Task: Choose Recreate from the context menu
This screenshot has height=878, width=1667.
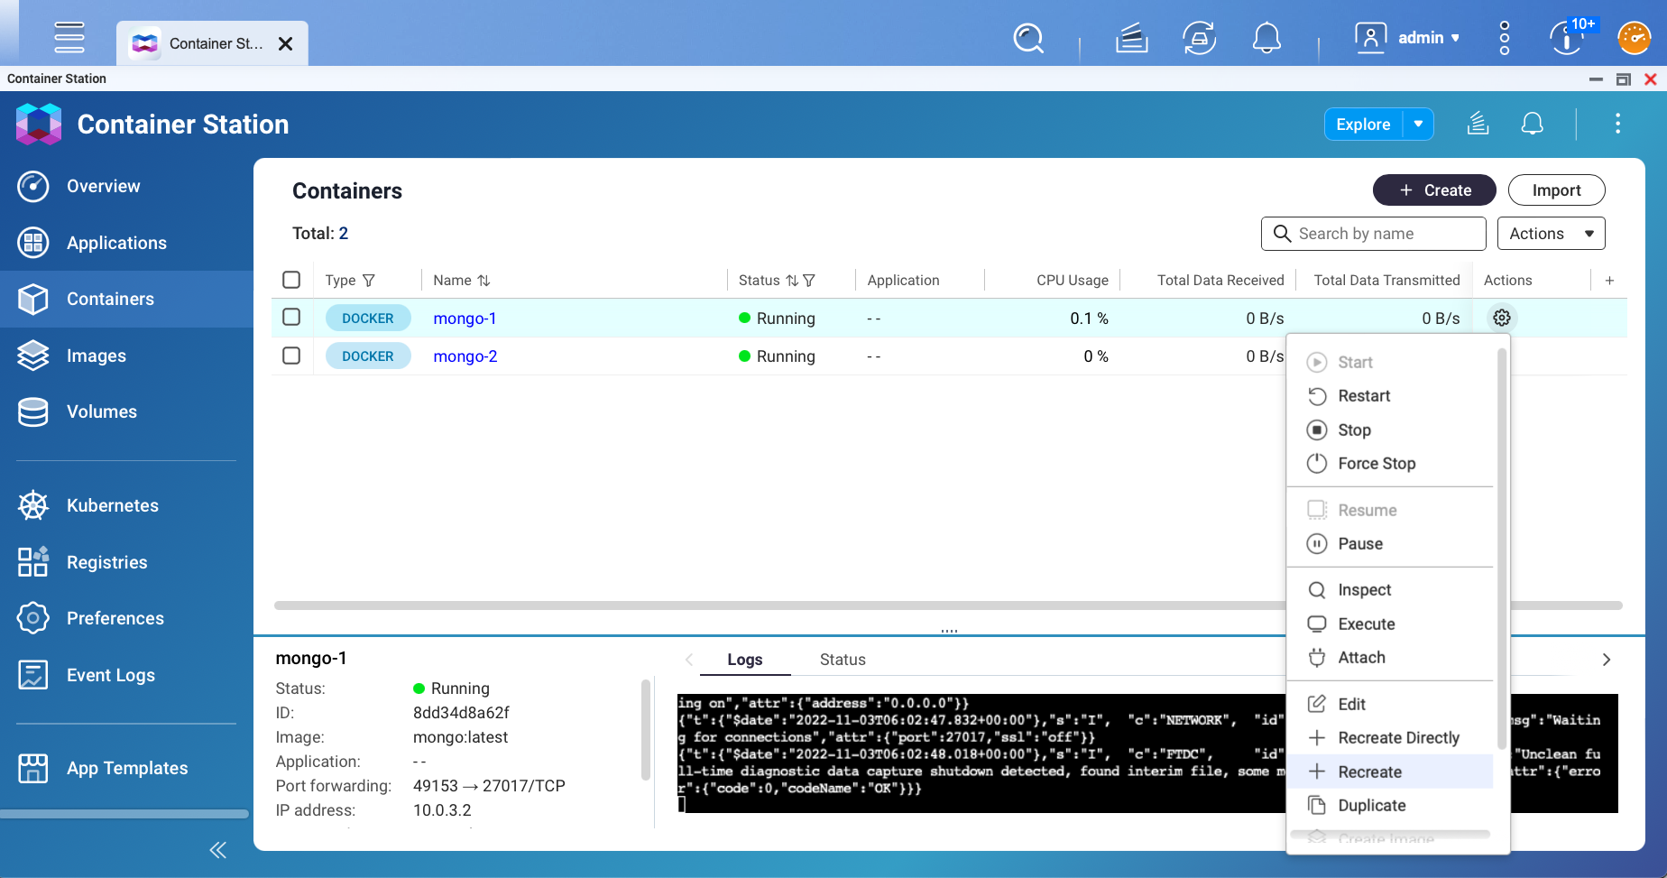Action: (1369, 772)
